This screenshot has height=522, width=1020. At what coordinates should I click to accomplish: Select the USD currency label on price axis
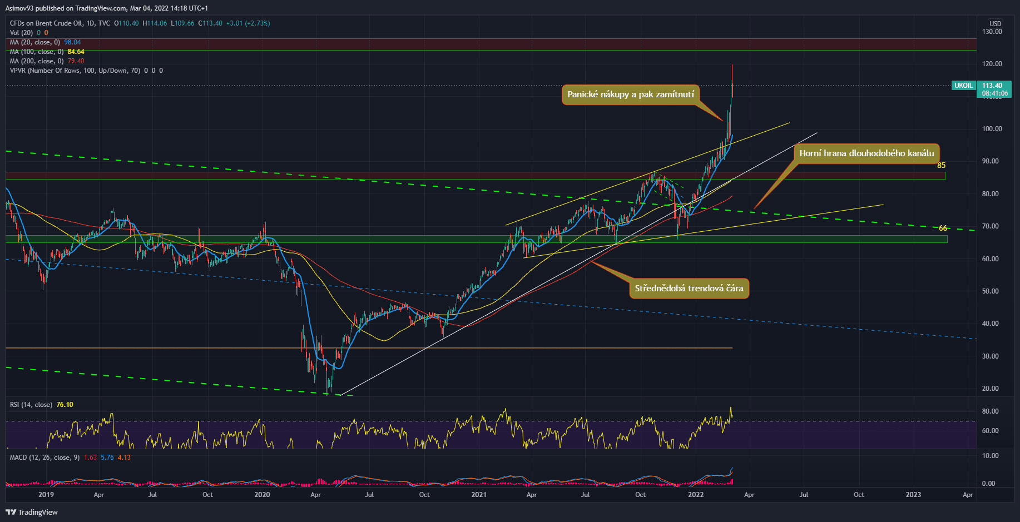[995, 24]
